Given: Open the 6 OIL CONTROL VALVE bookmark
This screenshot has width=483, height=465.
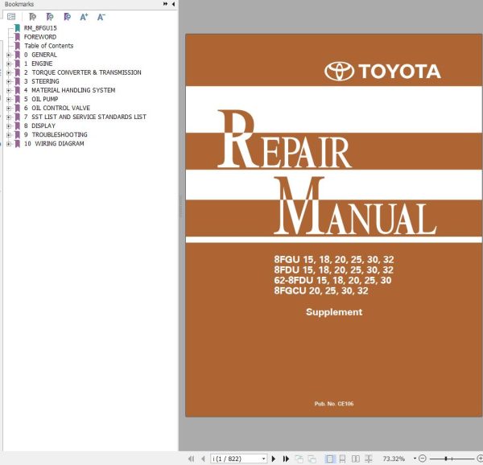Looking at the screenshot, I should click(x=57, y=109).
